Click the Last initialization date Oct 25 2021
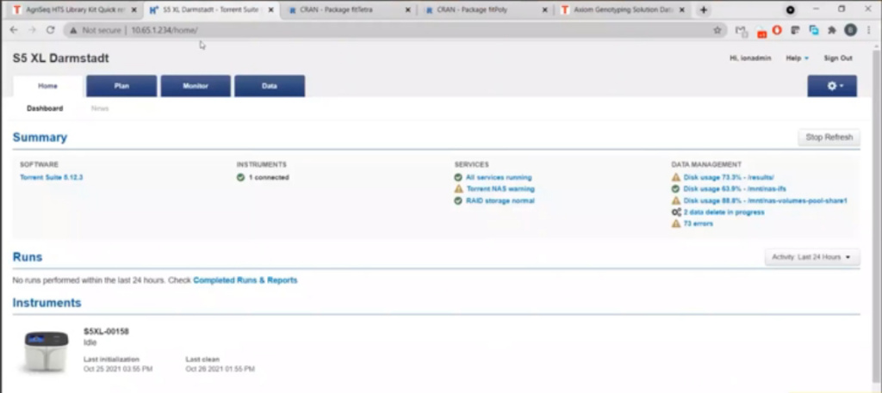 click(118, 369)
